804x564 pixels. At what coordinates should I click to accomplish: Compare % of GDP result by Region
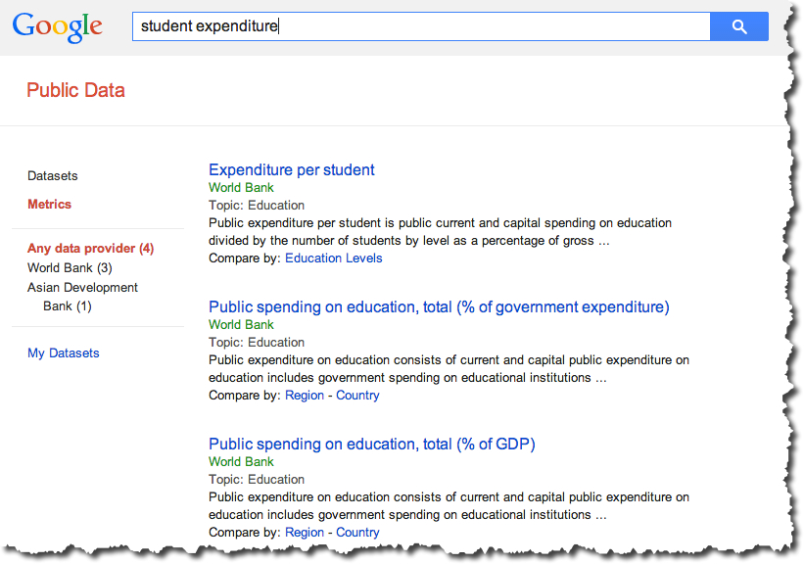coord(305,533)
